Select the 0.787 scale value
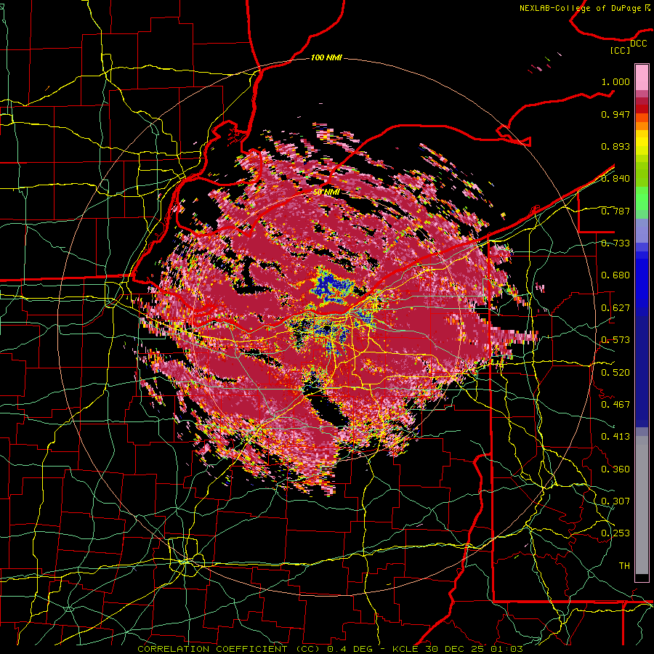This screenshot has height=654, width=654. 615,211
